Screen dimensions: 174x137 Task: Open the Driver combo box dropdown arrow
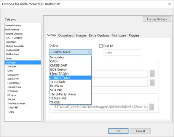[x=89, y=52]
